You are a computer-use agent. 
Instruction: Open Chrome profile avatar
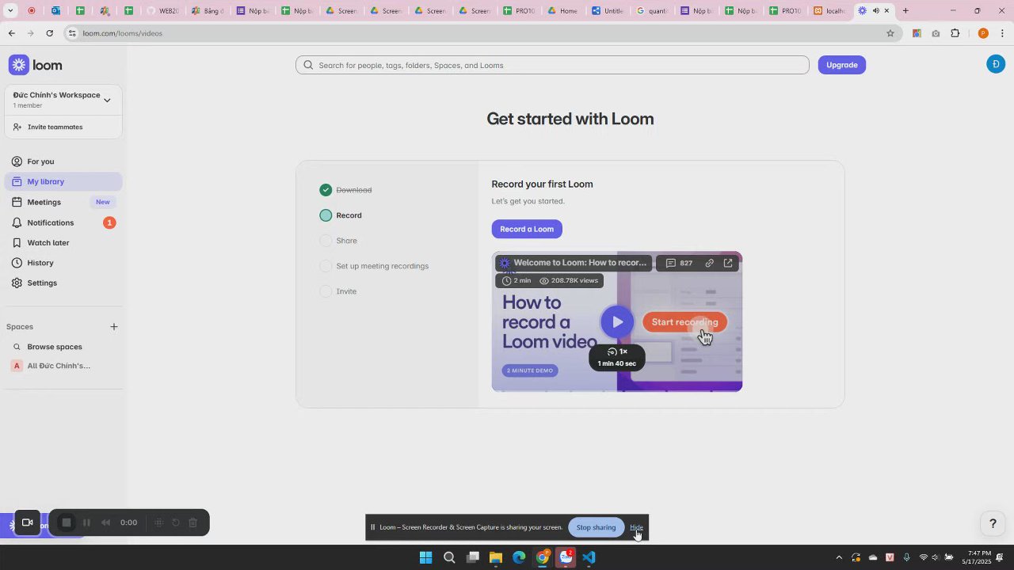click(x=983, y=33)
